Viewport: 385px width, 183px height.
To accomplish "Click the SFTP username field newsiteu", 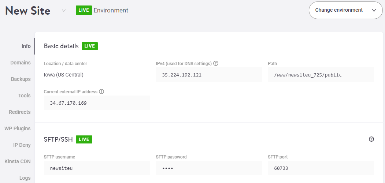I will point(97,168).
